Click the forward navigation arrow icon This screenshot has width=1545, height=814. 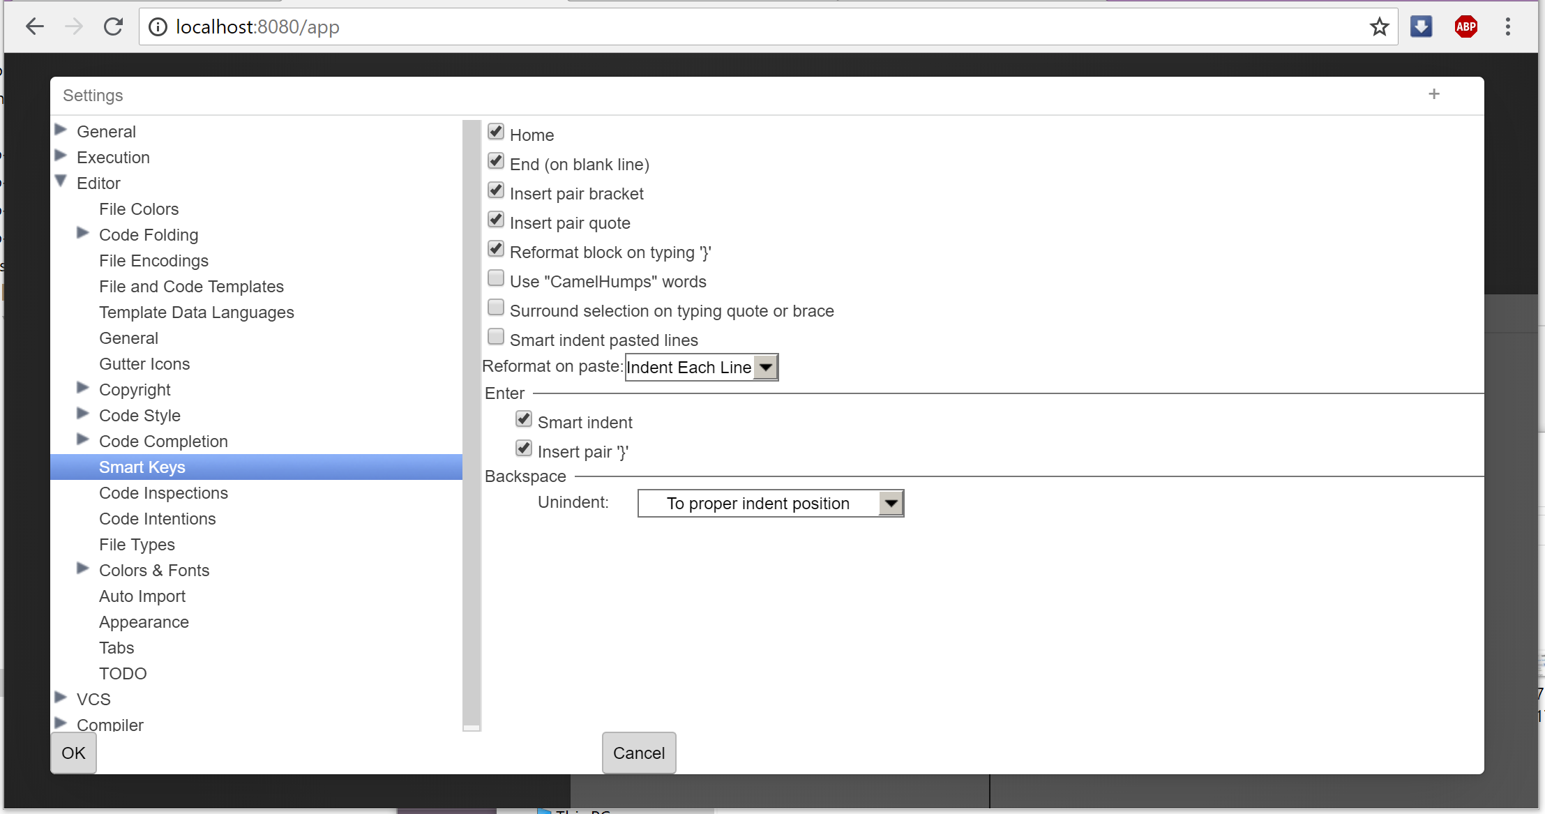pos(75,27)
